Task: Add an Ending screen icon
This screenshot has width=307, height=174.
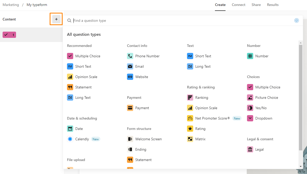Action: point(130,149)
